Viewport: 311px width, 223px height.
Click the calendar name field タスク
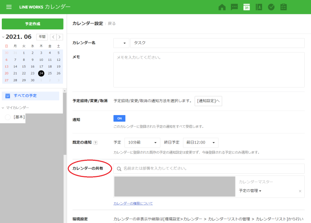217,43
